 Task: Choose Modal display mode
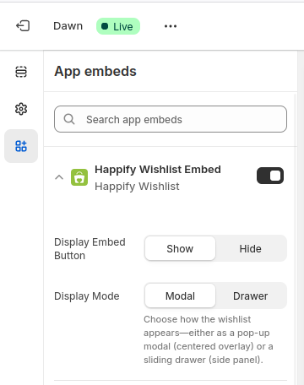180,296
